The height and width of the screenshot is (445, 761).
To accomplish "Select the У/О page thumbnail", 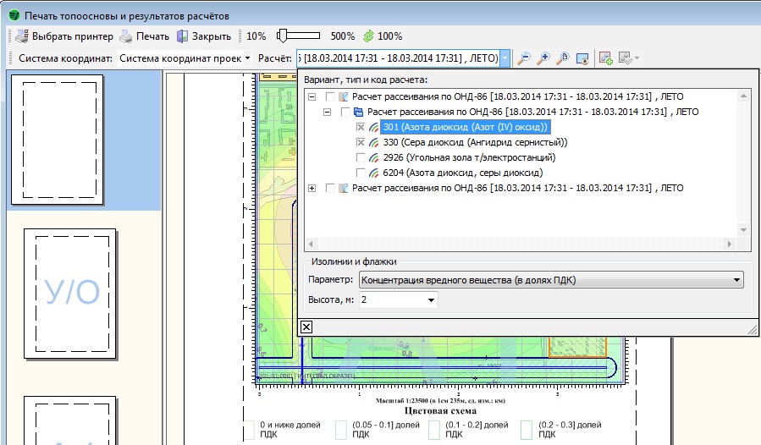I will pos(72,292).
